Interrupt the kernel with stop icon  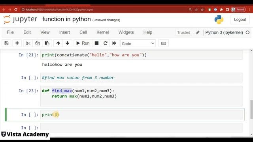click(x=96, y=43)
